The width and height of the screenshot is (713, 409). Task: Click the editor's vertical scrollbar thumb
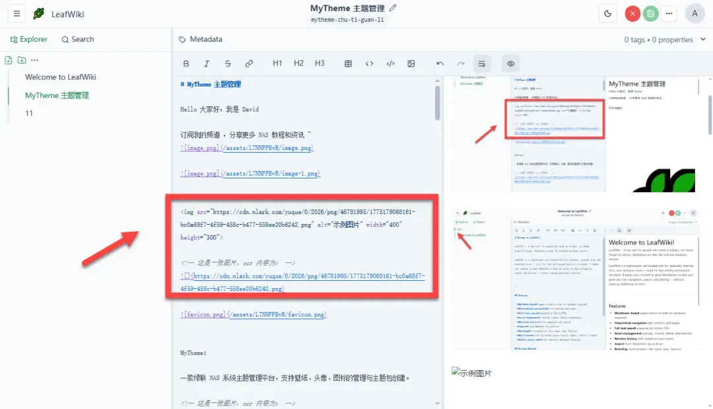[438, 103]
